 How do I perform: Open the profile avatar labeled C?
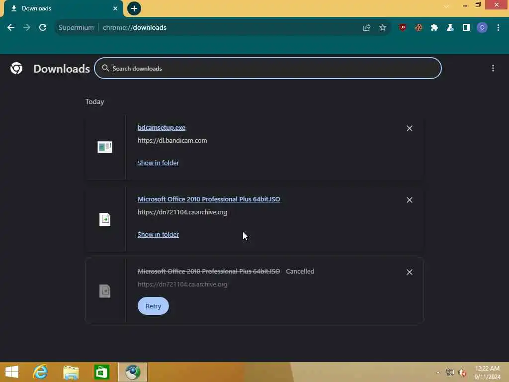(482, 28)
